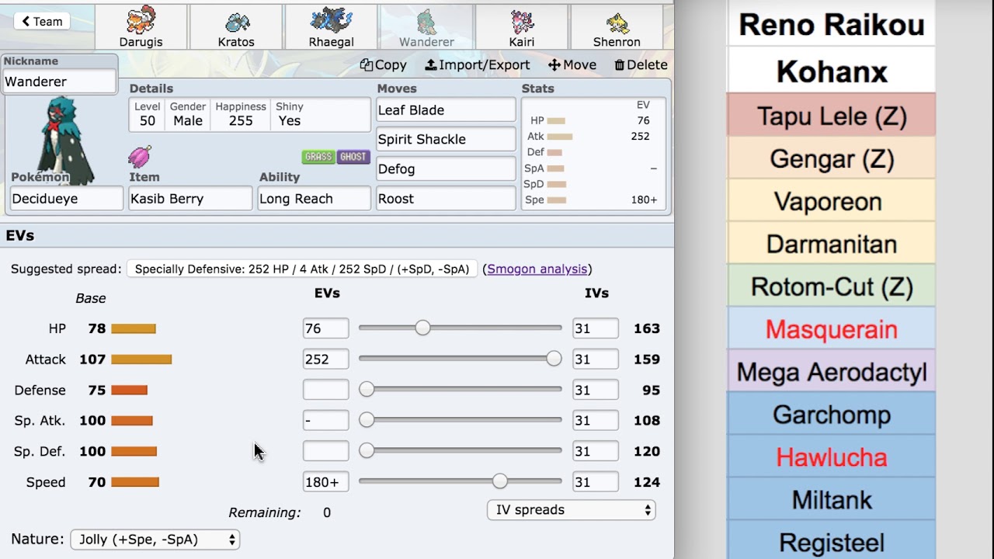Open the Details section with Level 50

pyautogui.click(x=249, y=115)
